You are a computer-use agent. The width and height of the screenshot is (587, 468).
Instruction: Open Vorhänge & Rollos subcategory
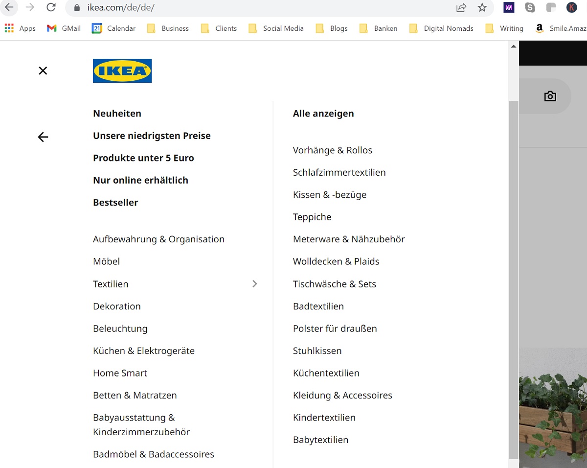click(x=333, y=150)
